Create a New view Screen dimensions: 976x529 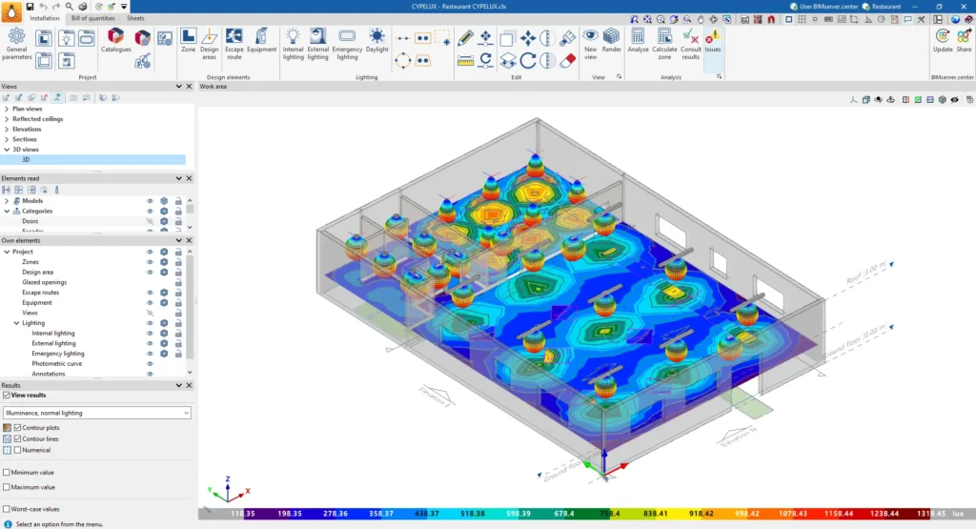click(590, 44)
